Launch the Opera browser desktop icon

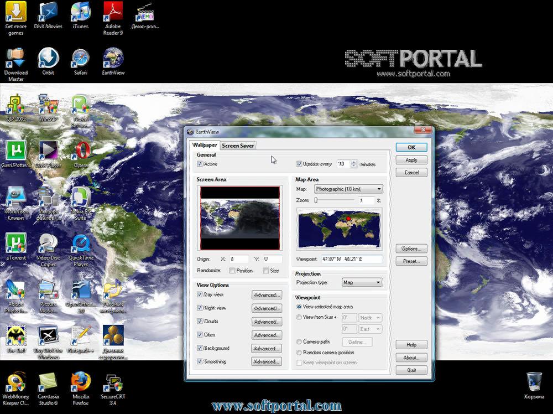pyautogui.click(x=81, y=154)
